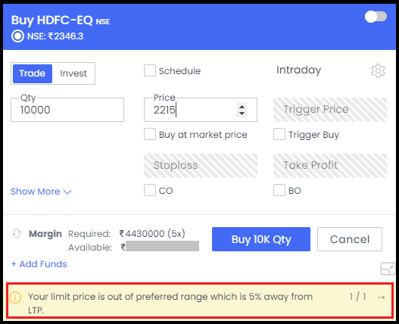Tick the BO bracket order checkbox

point(279,190)
